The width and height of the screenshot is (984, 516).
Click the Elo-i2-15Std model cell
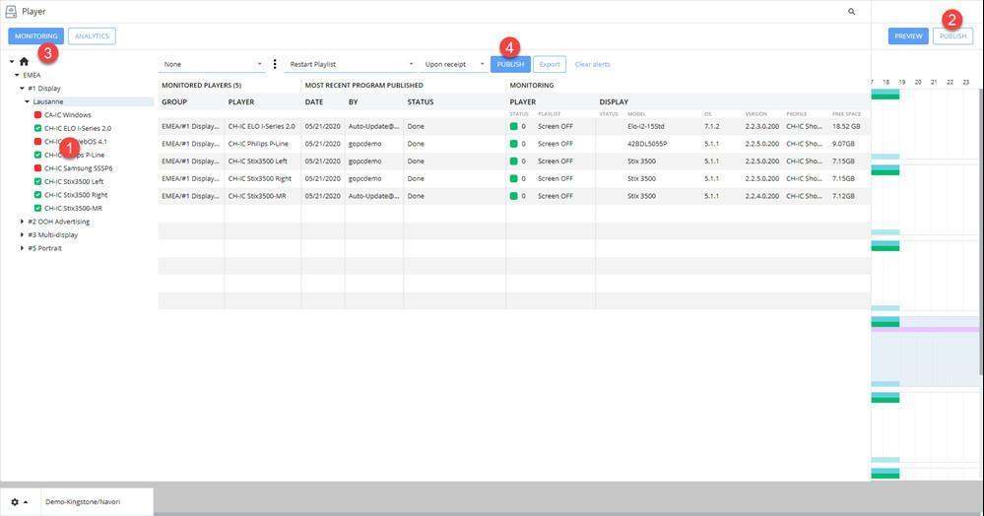tap(646, 126)
